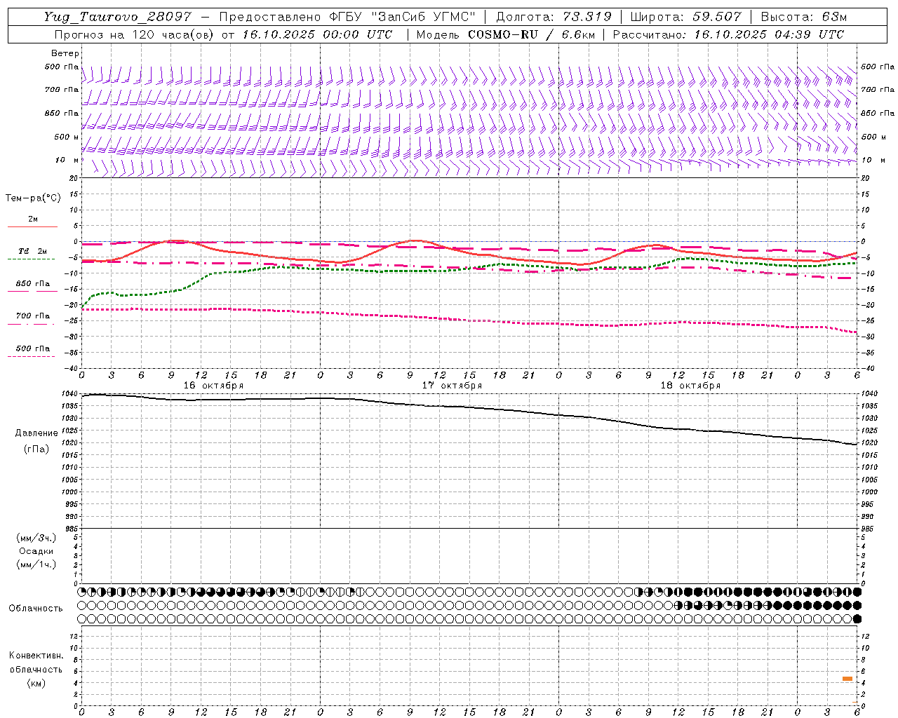The image size is (898, 718).
Task: Click 700 гПа entry in temperature legend
Action: (x=32, y=316)
